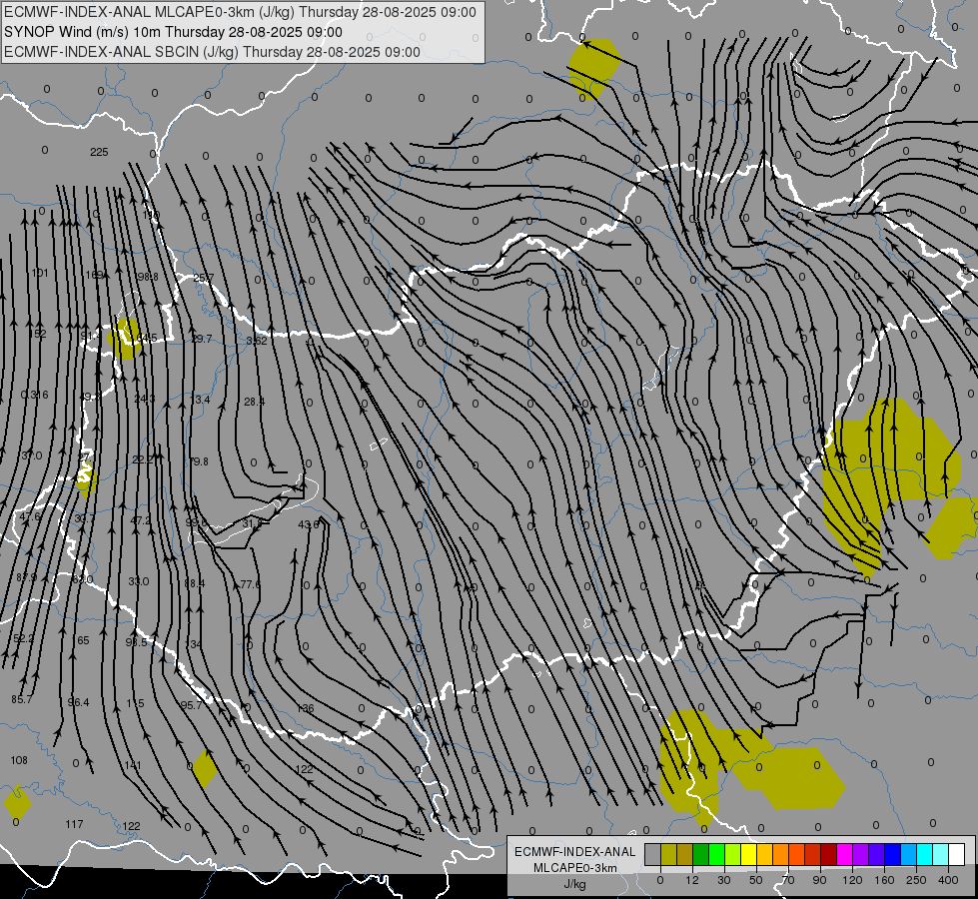Viewport: 978px width, 899px height.
Task: Click the gray swatch in the MLCAPE legend
Action: pos(653,854)
